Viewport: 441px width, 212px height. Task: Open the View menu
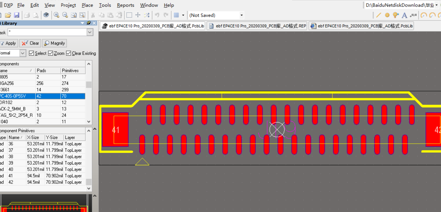pos(50,5)
